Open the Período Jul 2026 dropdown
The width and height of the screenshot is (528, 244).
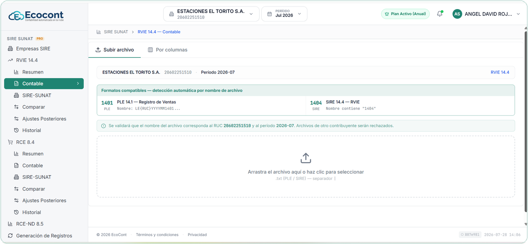coord(284,14)
